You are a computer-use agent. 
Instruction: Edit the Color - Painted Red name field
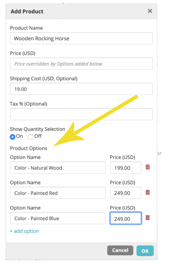[x=58, y=193]
